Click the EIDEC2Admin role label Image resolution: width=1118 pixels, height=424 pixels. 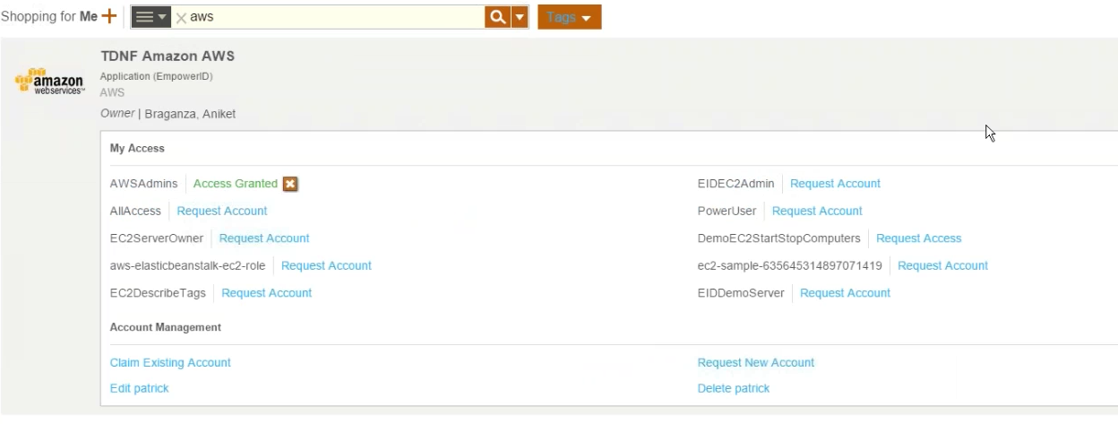click(x=735, y=184)
